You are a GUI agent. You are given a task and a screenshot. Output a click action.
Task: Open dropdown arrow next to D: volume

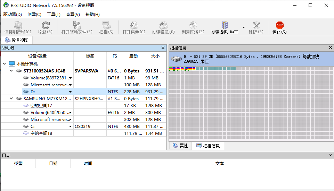(70, 92)
